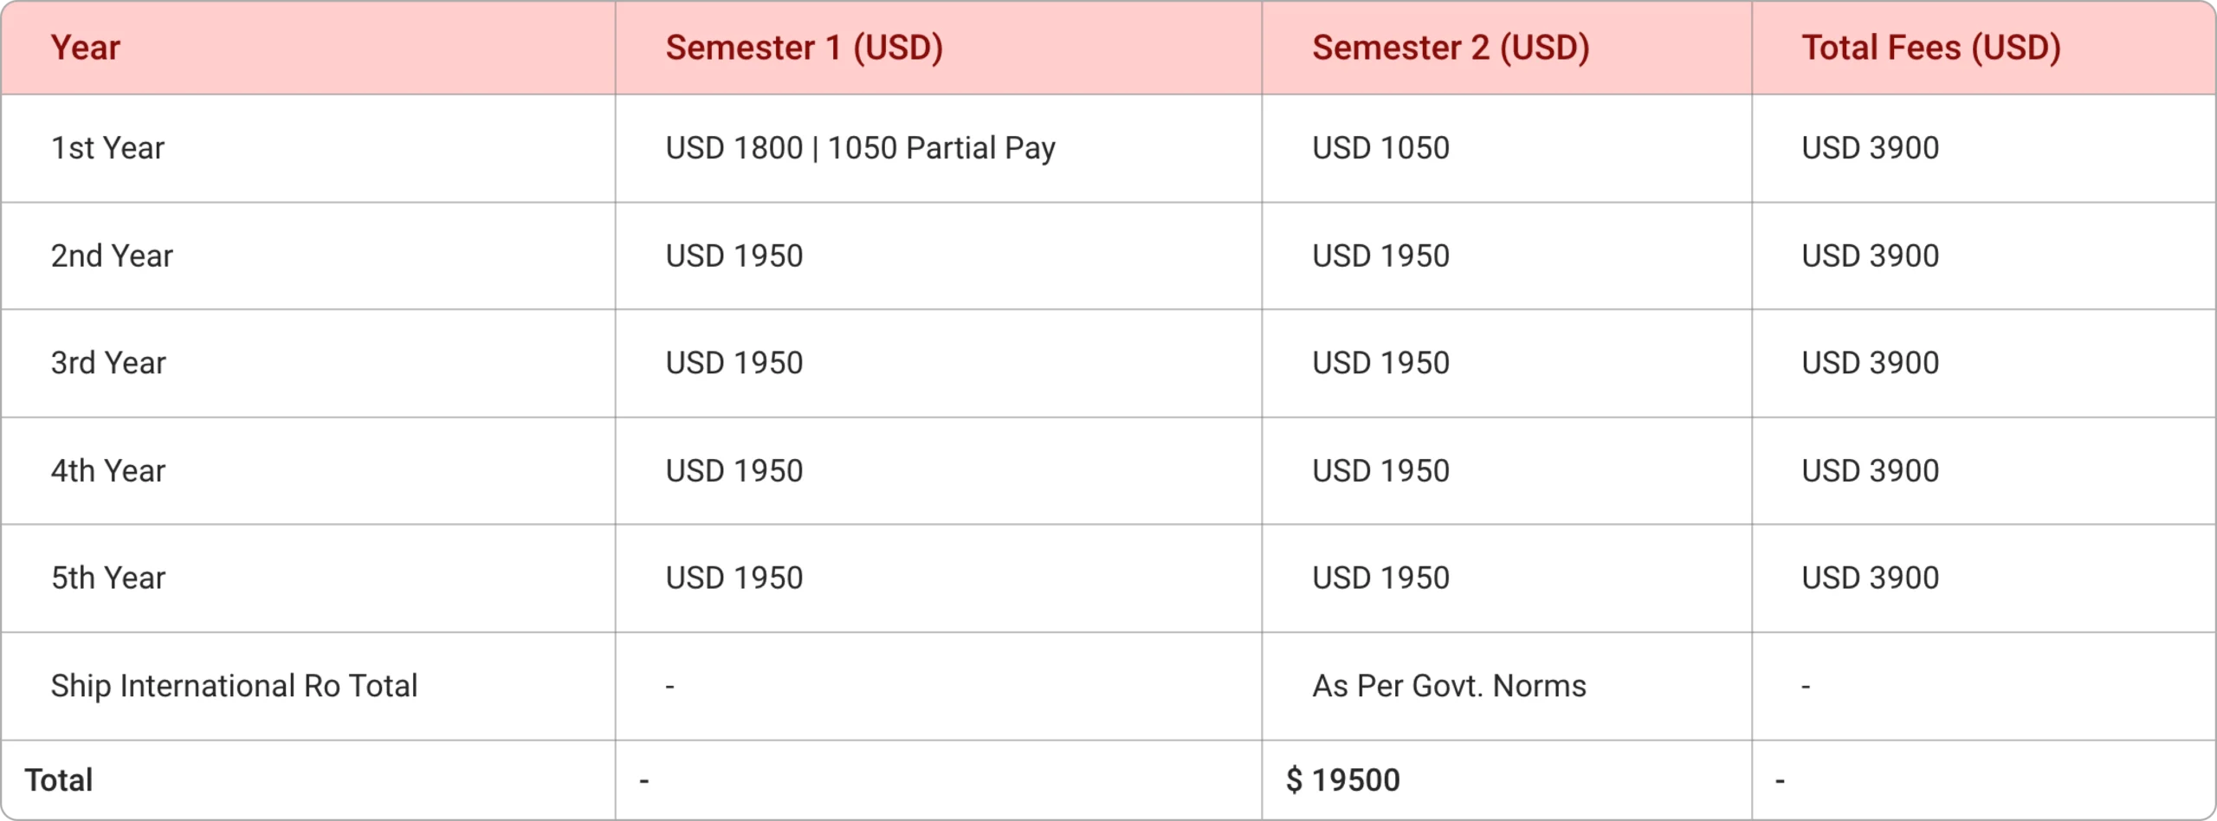The width and height of the screenshot is (2217, 821).
Task: Select the 1st Year row label
Action: (x=107, y=148)
